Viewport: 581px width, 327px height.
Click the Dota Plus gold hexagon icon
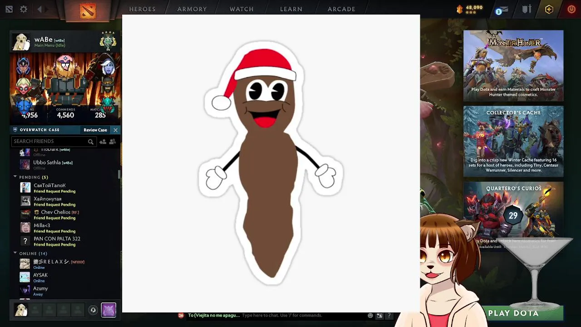[x=549, y=9]
